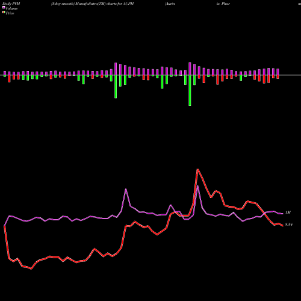Click the '1M' volume line end label

tap(288, 213)
